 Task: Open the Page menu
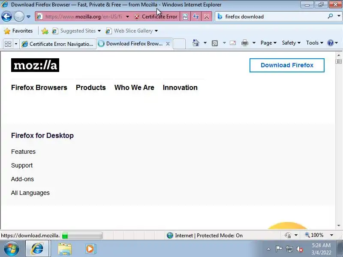tap(268, 43)
